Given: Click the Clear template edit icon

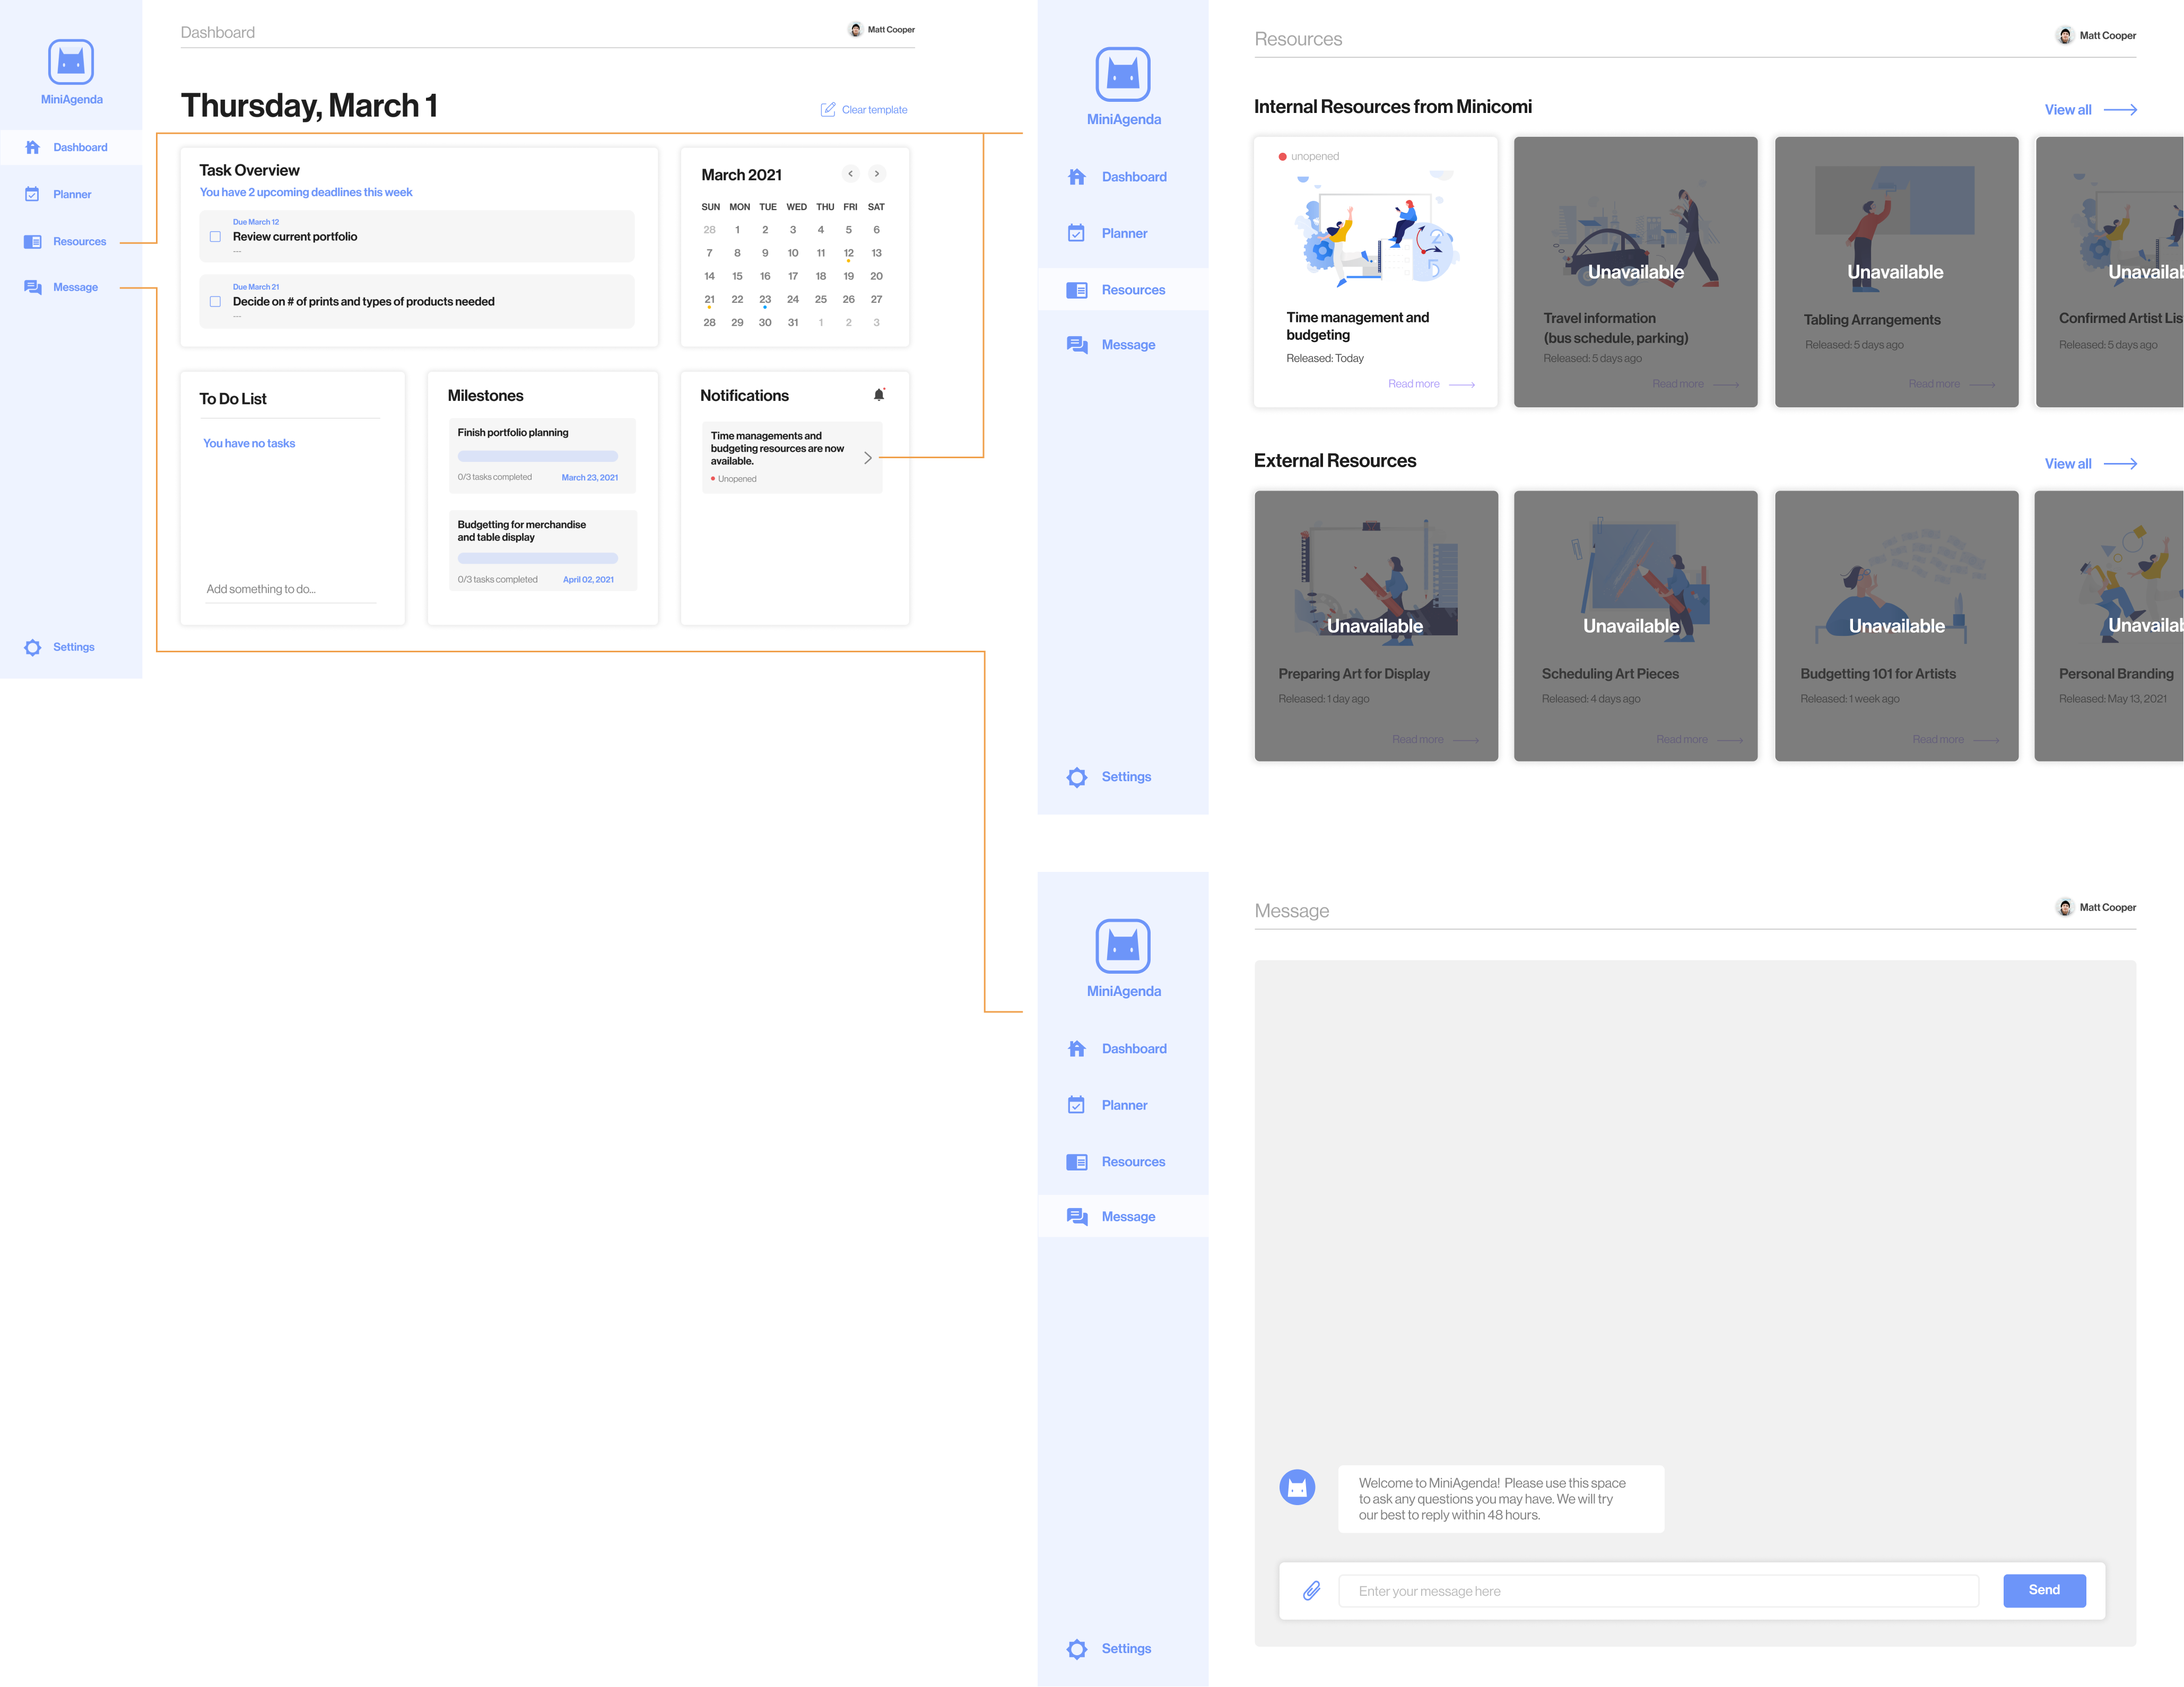Looking at the screenshot, I should tap(828, 109).
